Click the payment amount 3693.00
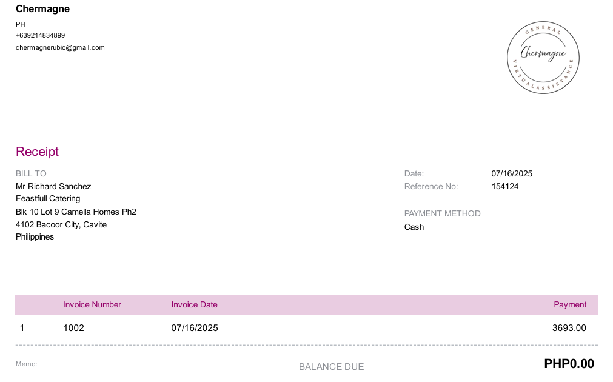The image size is (613, 382). (569, 328)
